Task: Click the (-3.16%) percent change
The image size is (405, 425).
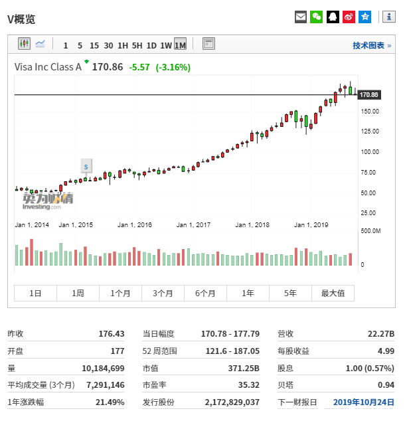Action: pyautogui.click(x=173, y=67)
